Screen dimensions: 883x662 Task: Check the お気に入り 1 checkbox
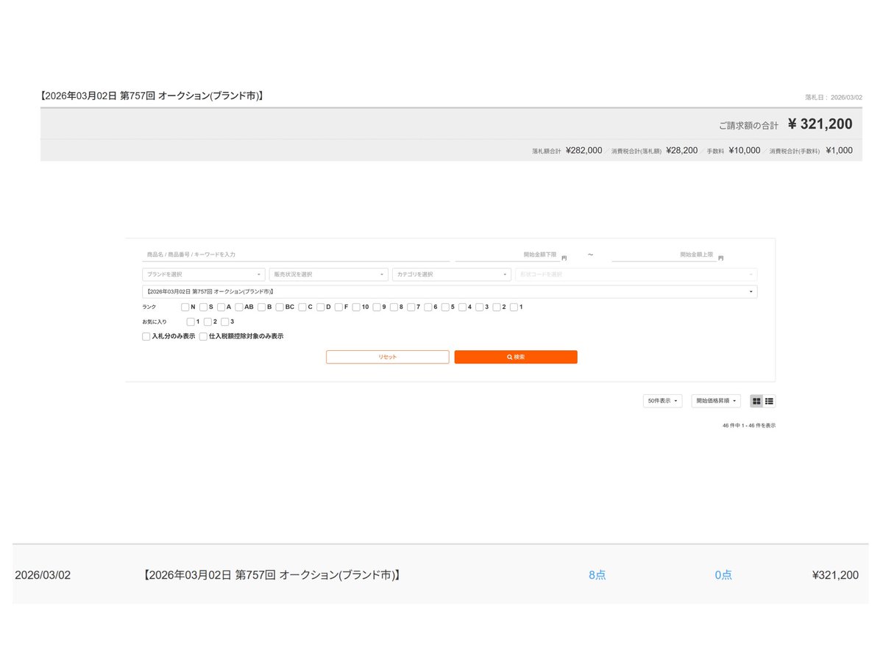tap(191, 321)
